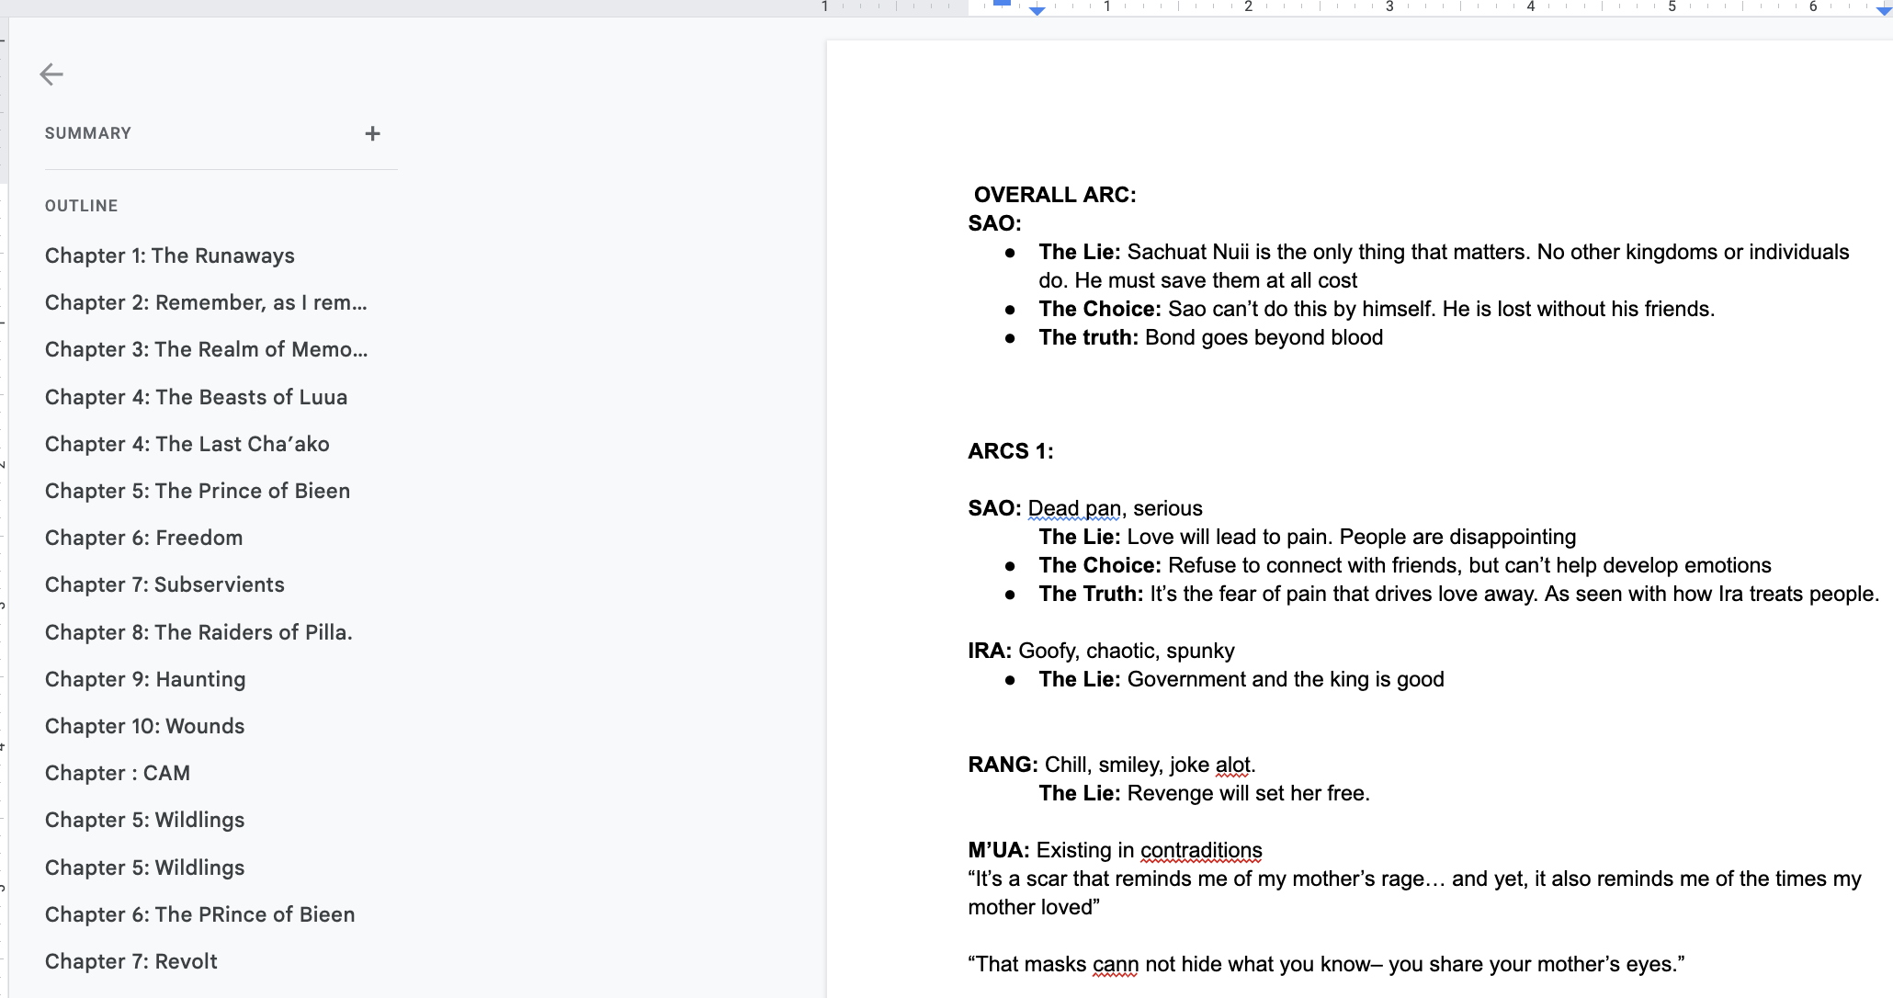Jump to Chapter 3: The Realm heading
Screen dimensions: 1893x998
coord(206,349)
